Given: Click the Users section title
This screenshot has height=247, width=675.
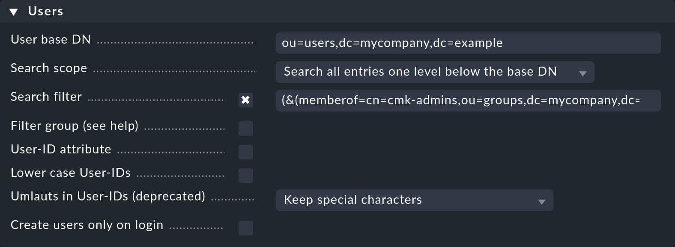Looking at the screenshot, I should coord(45,11).
